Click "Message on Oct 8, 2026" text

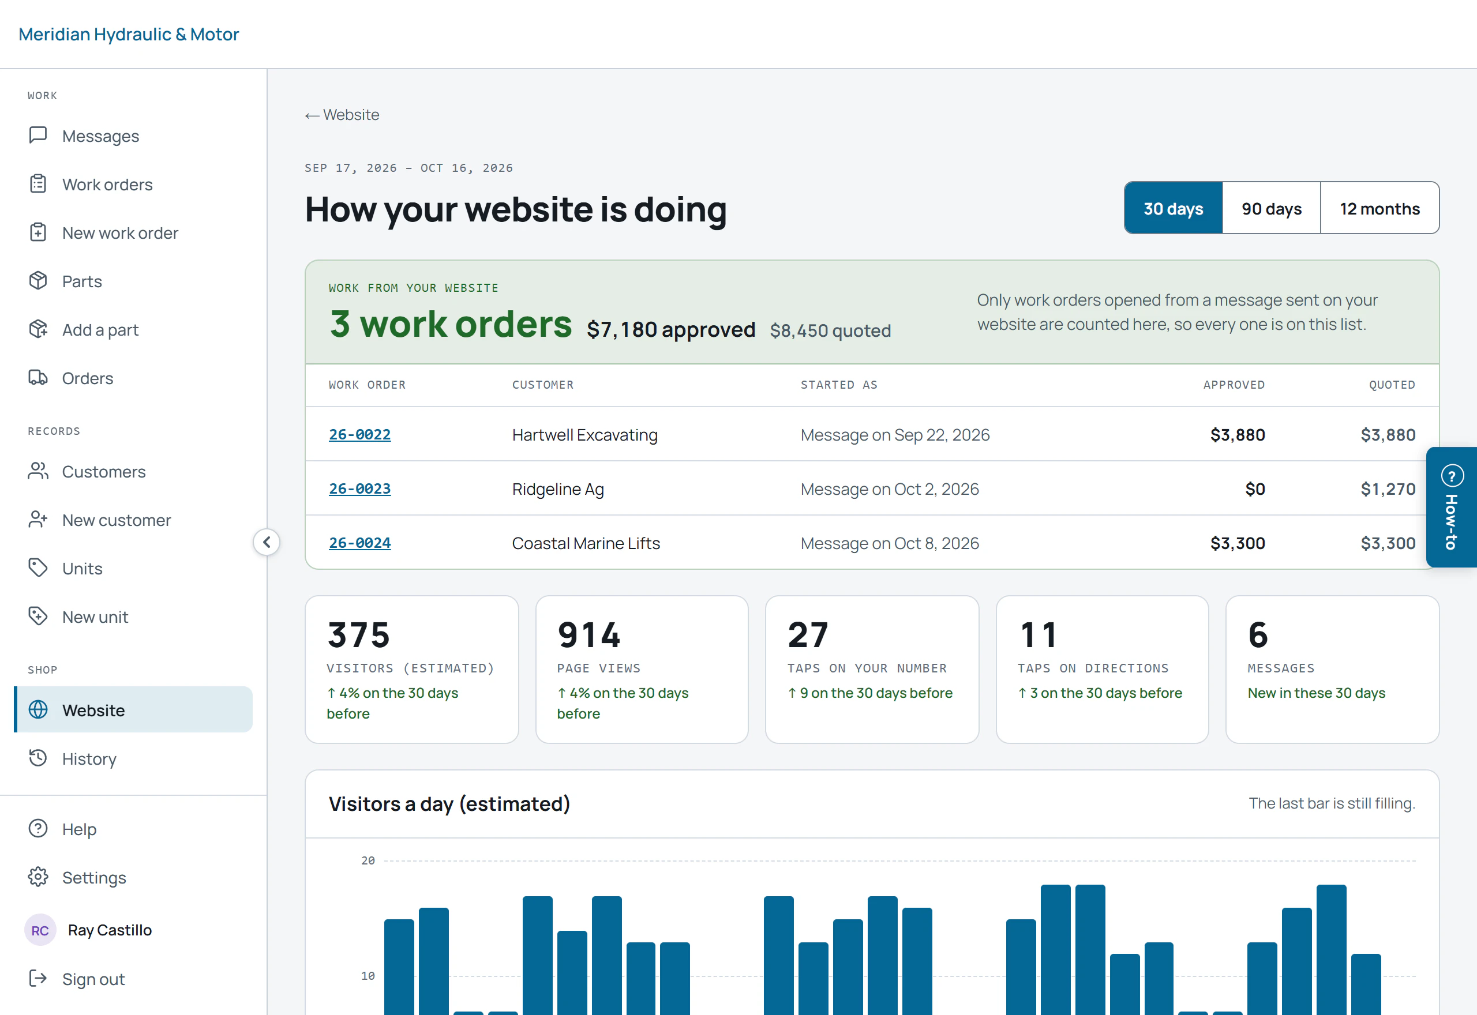tap(889, 543)
